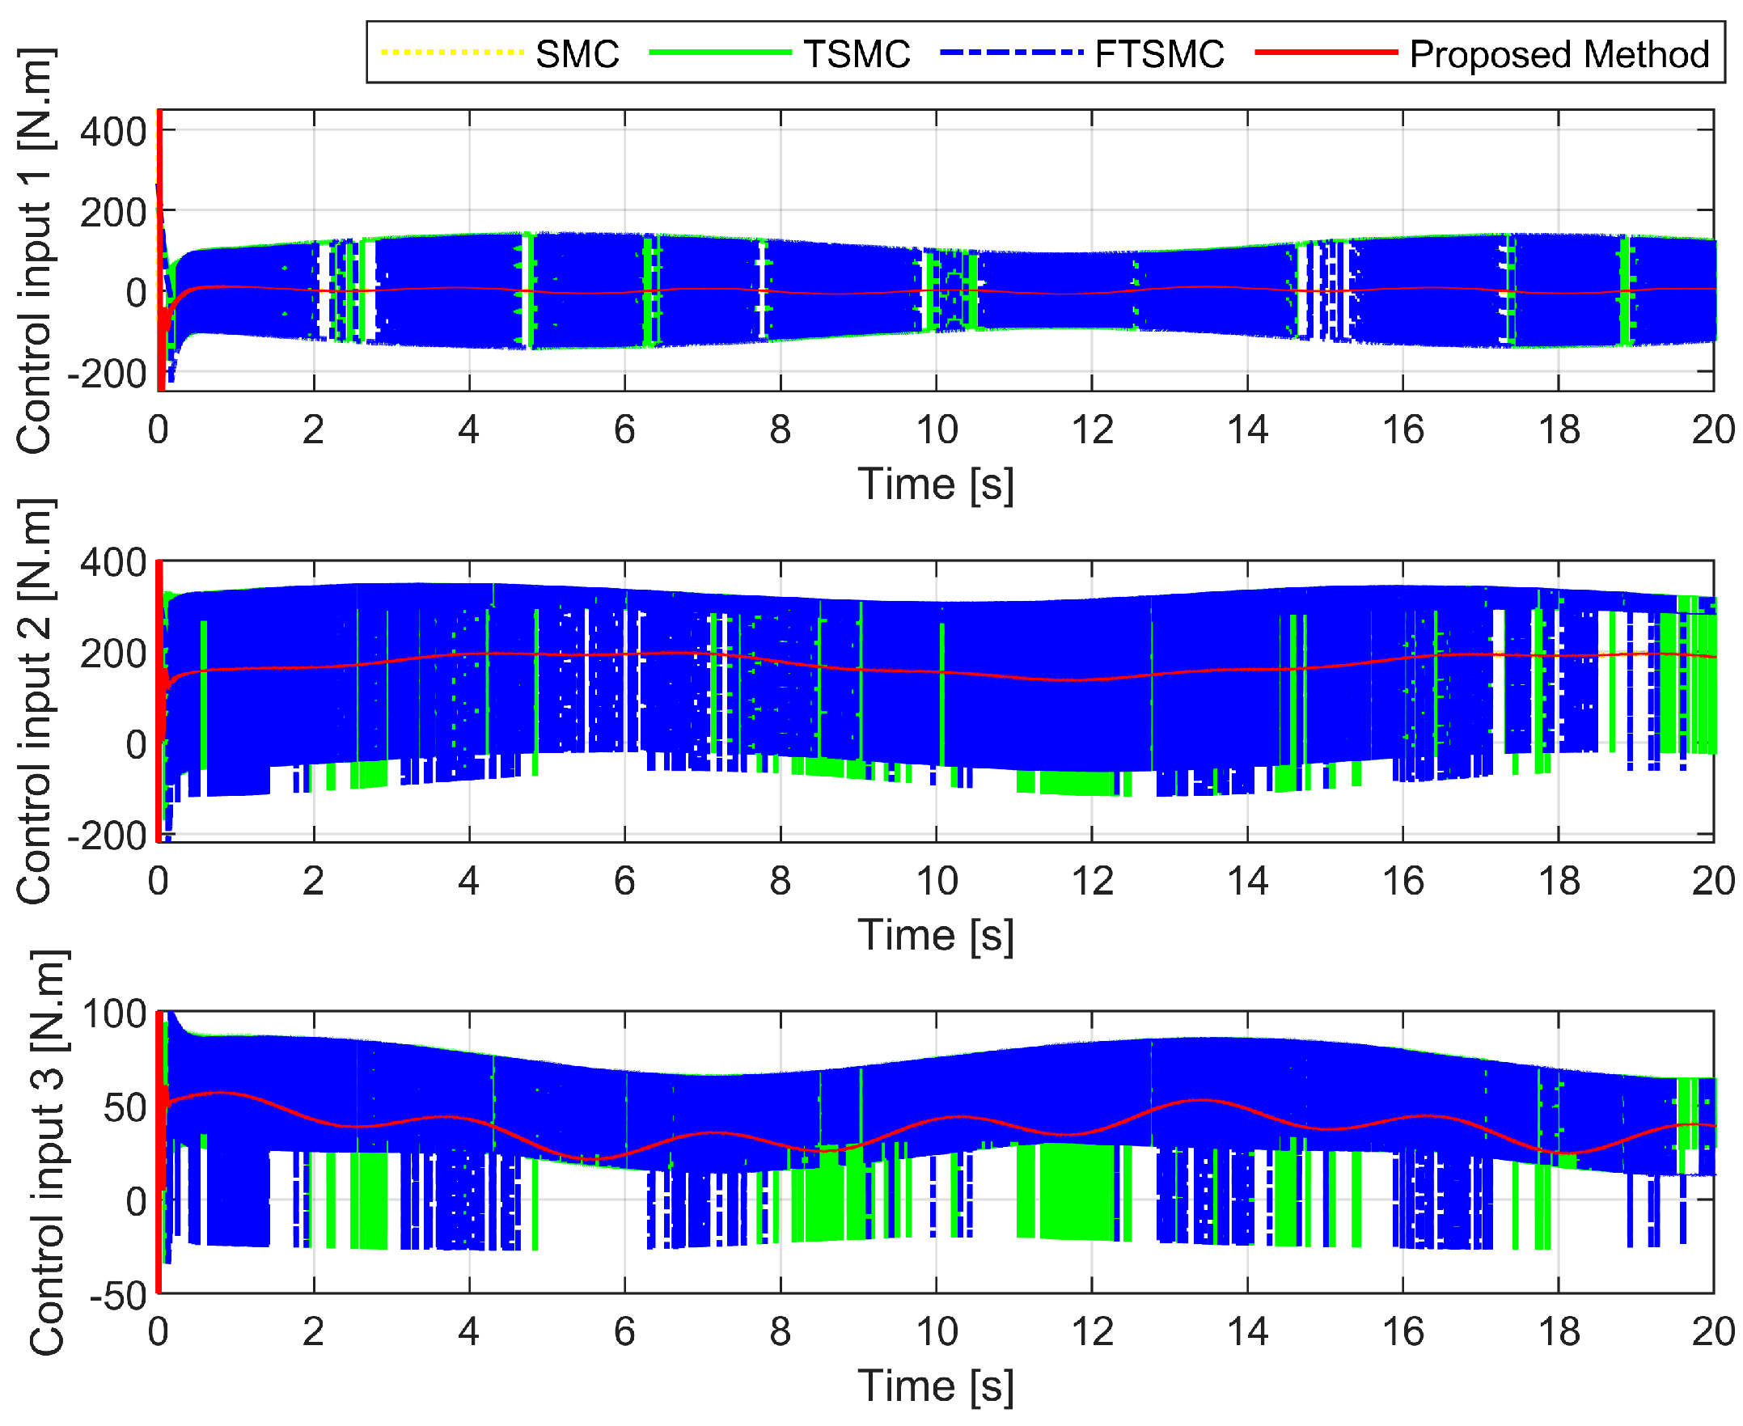1743x1426 pixels.
Task: Click the SMC legend entry label
Action: [x=577, y=55]
